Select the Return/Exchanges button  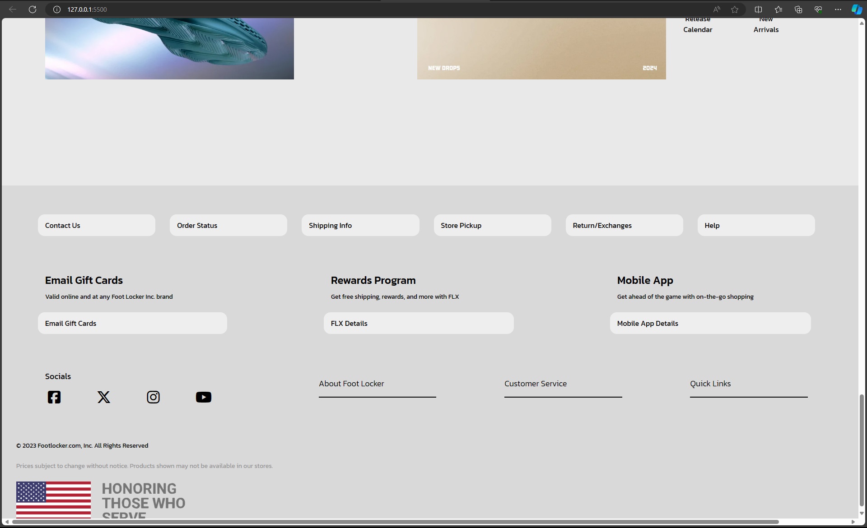tap(624, 225)
